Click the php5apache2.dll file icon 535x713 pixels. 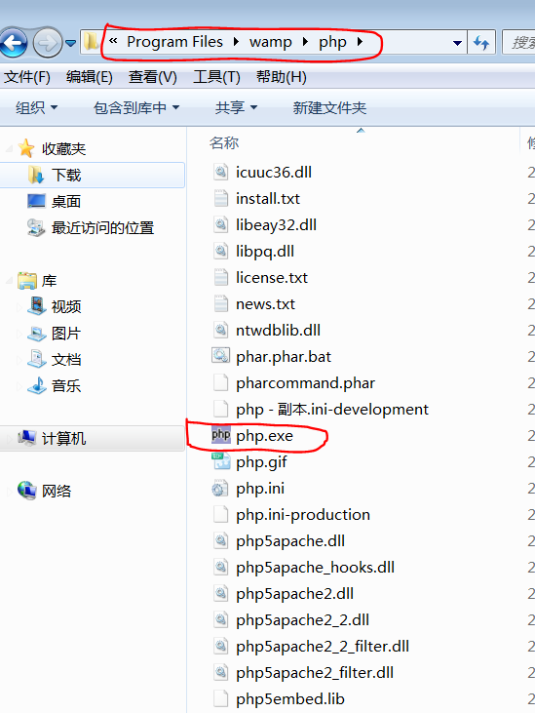(x=220, y=593)
